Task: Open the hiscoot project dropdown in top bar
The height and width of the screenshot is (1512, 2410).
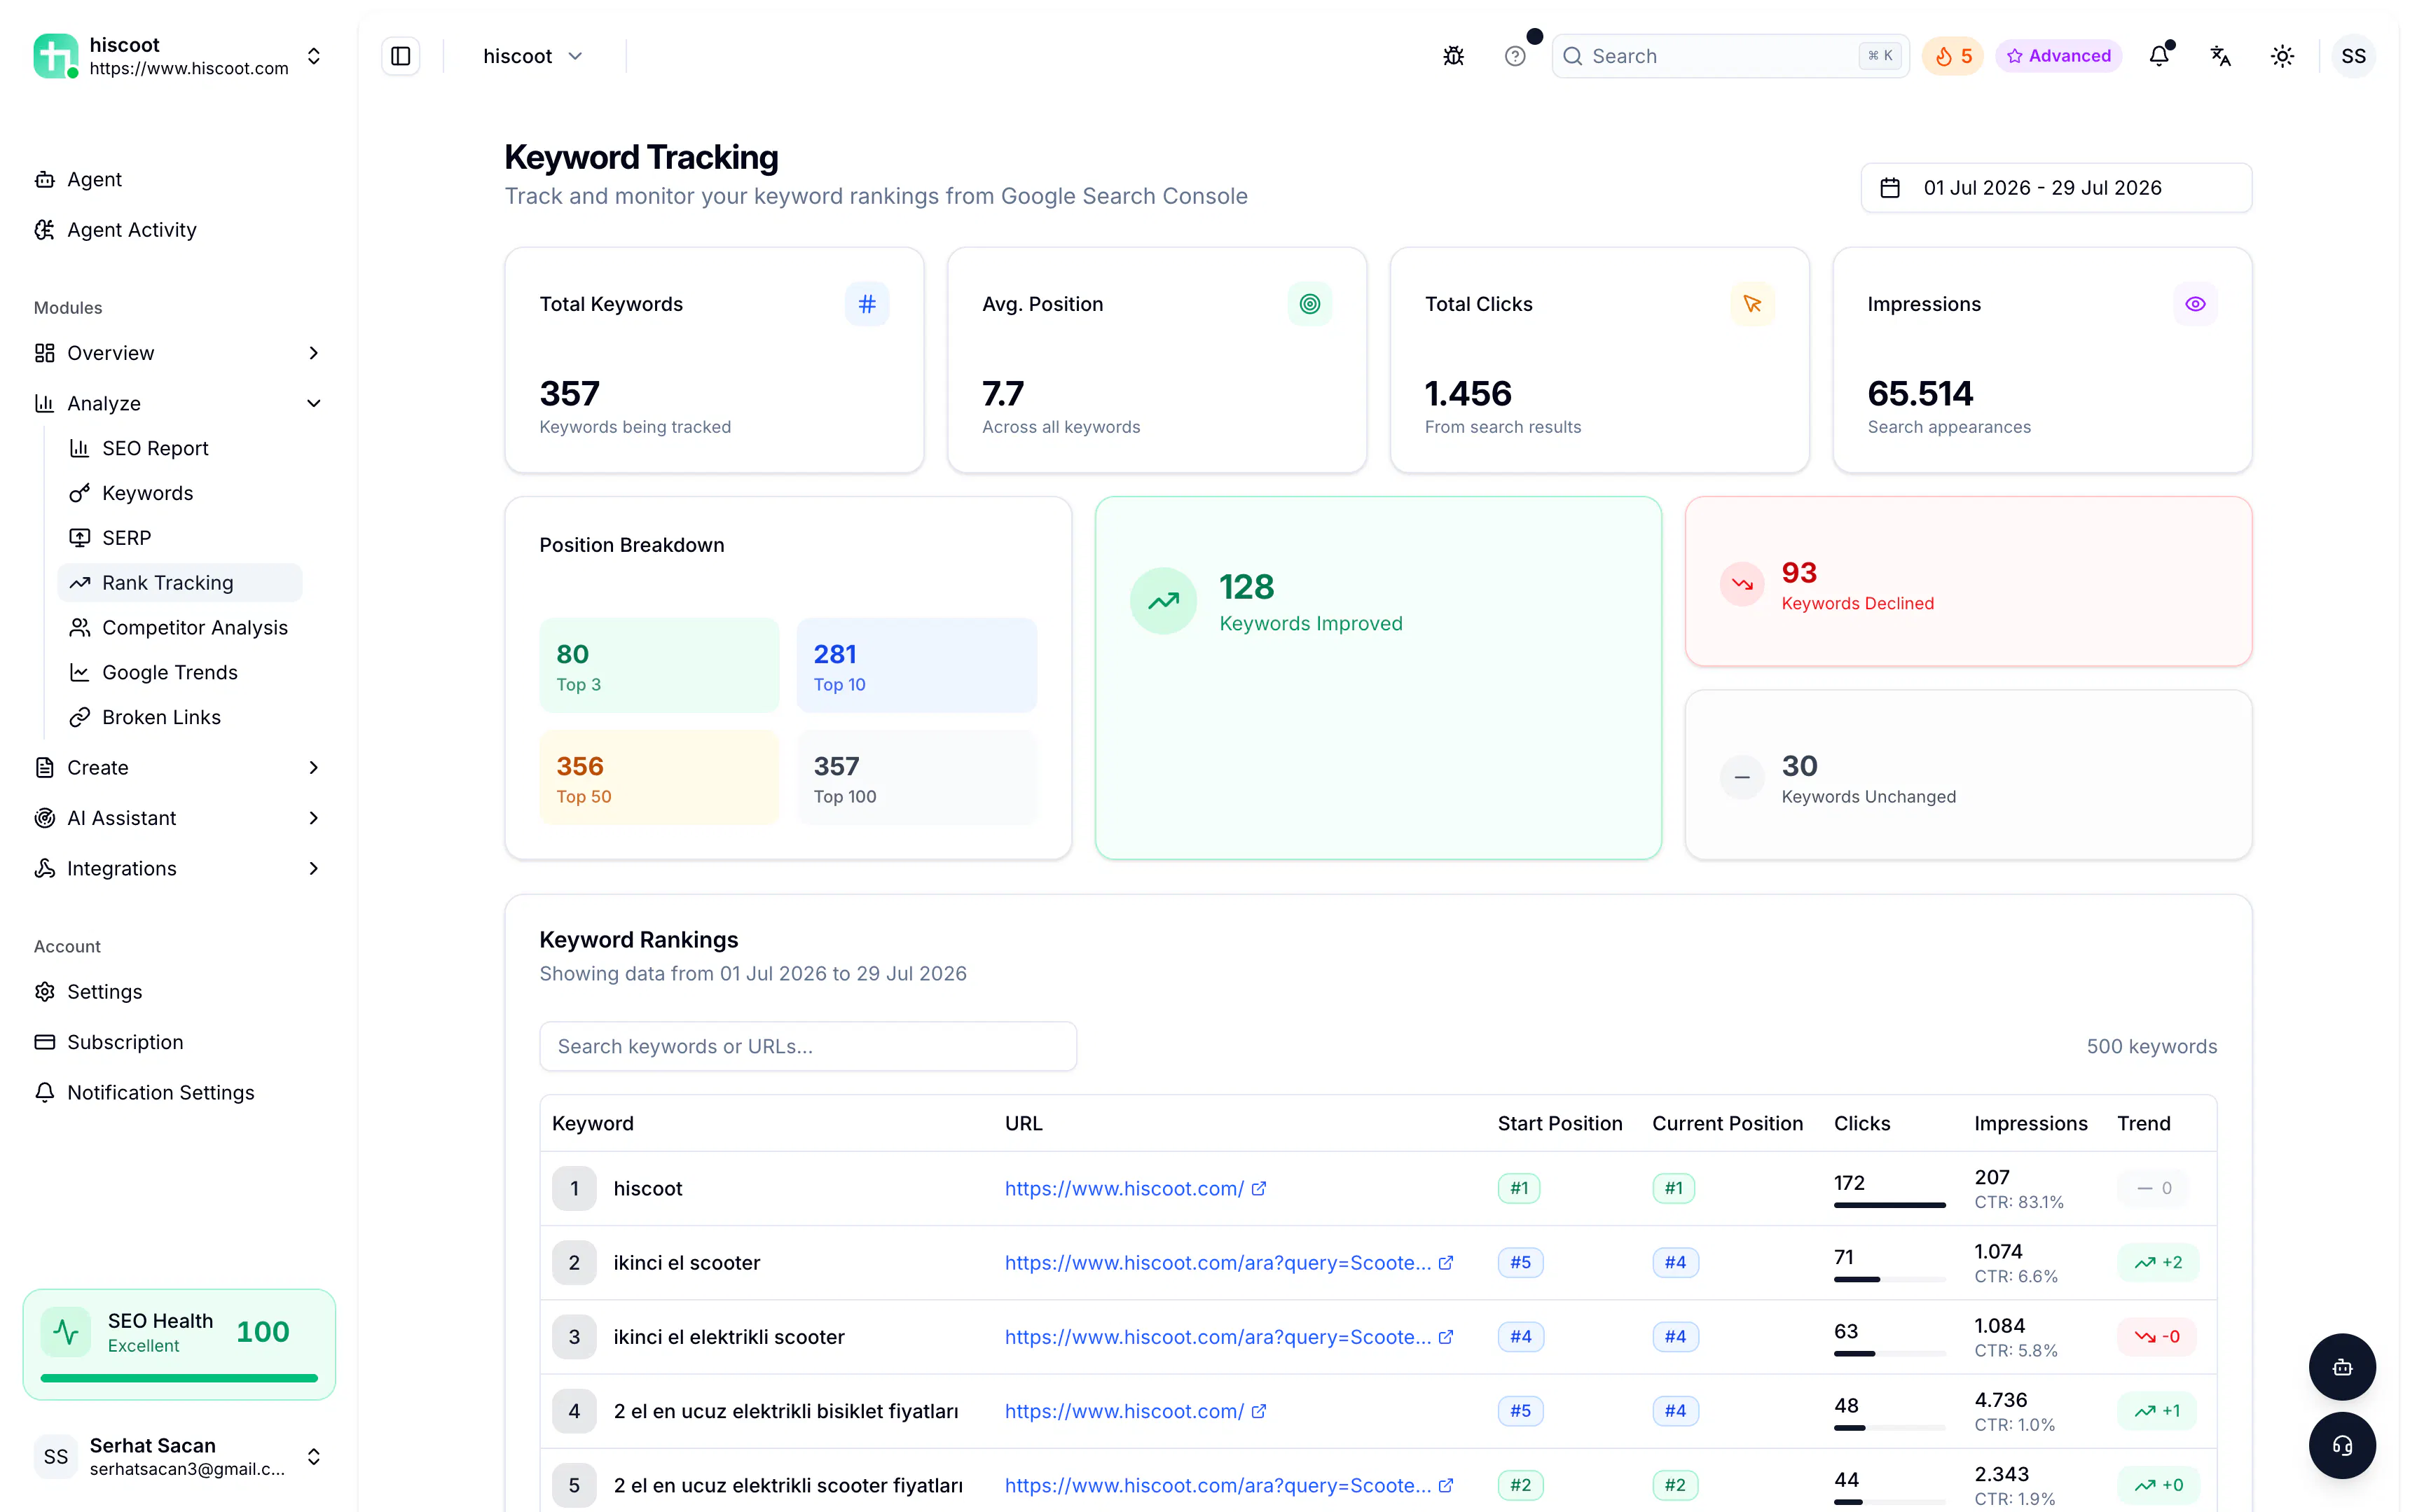Action: tap(532, 56)
